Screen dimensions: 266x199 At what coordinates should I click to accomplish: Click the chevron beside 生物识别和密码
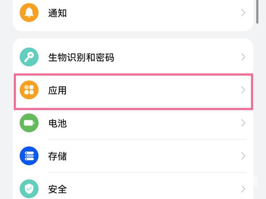[243, 57]
